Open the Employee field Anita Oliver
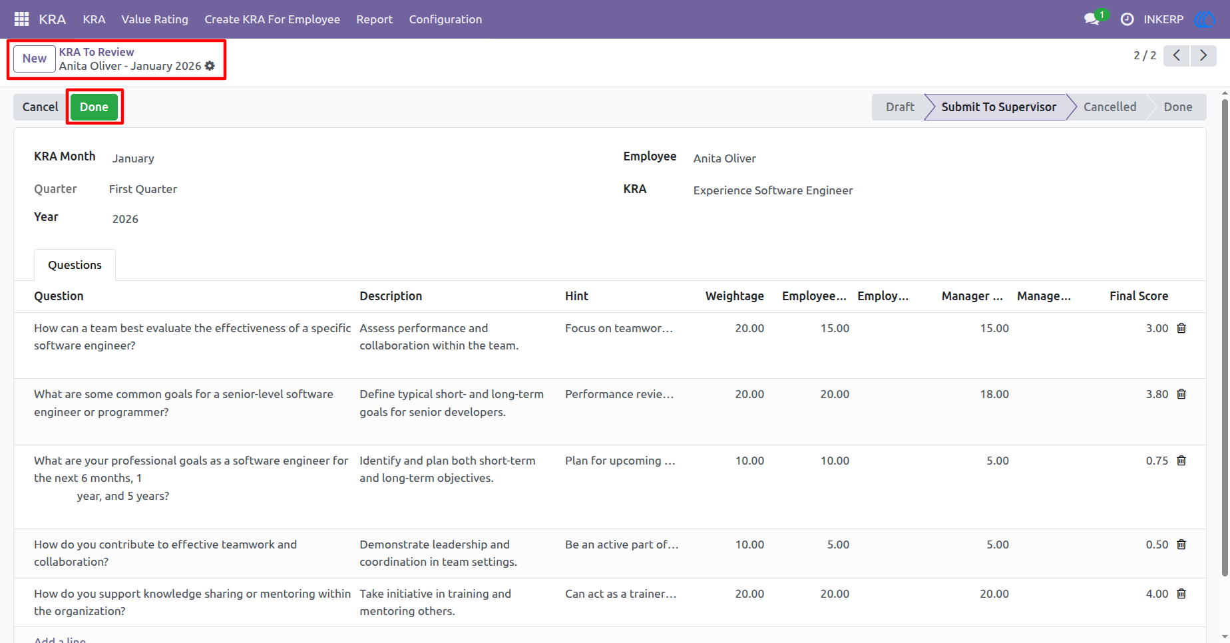This screenshot has height=643, width=1230. (725, 158)
